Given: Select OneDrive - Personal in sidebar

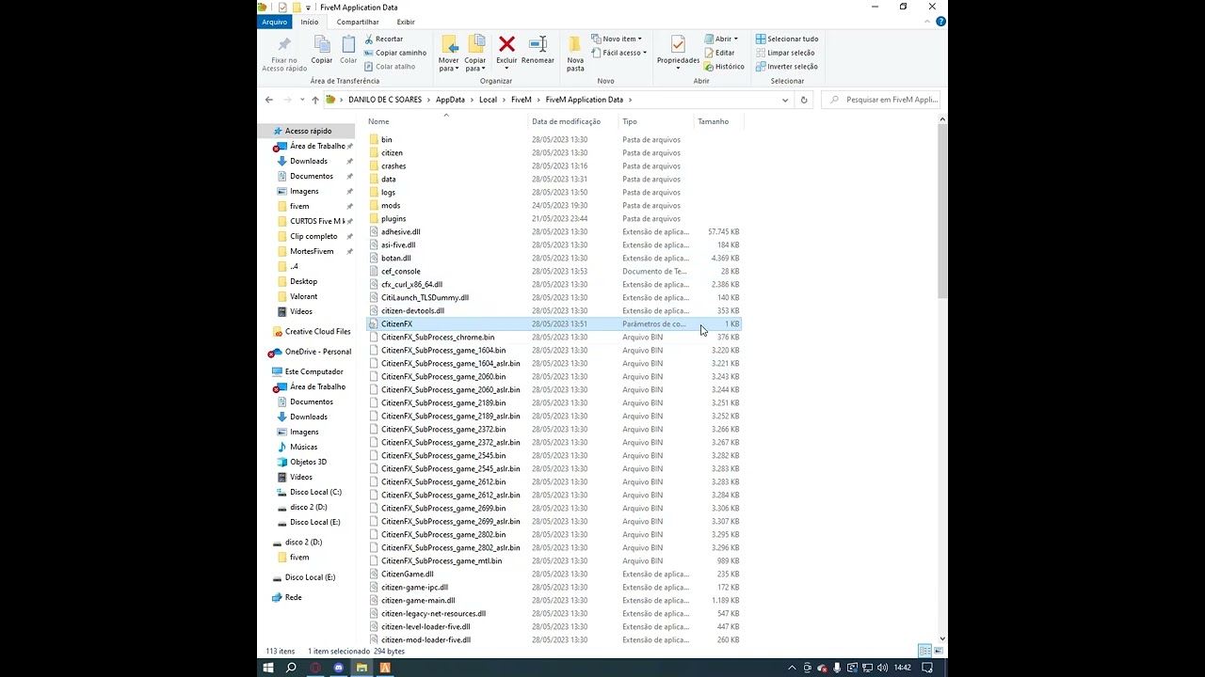Looking at the screenshot, I should coord(317,352).
